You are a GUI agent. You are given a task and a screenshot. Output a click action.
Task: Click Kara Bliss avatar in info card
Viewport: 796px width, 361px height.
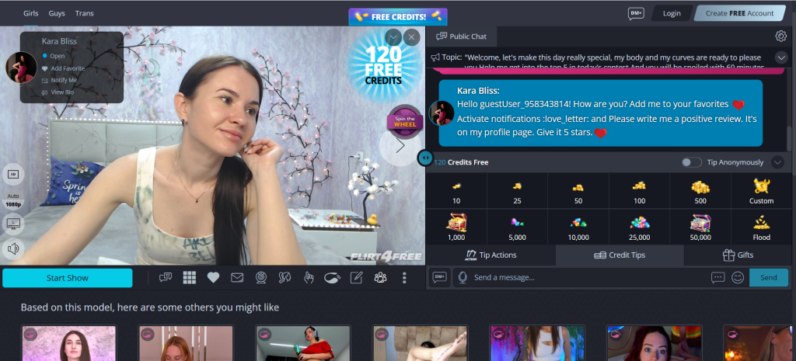(x=21, y=67)
